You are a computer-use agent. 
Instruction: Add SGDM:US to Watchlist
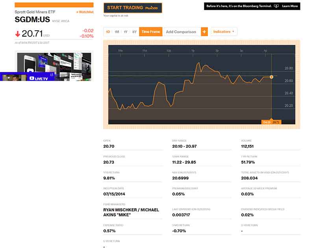(85, 12)
